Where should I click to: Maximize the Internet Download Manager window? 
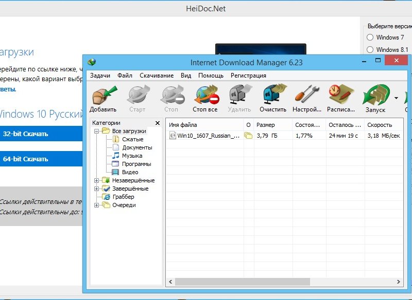click(378, 60)
